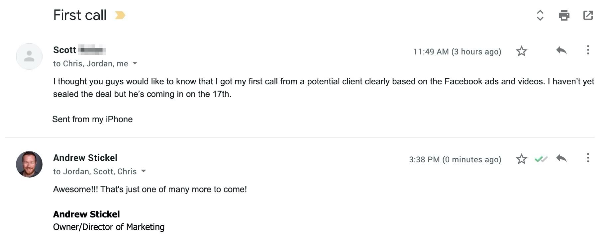Star Scott's 11:49 AM message
608x240 pixels.
point(521,51)
